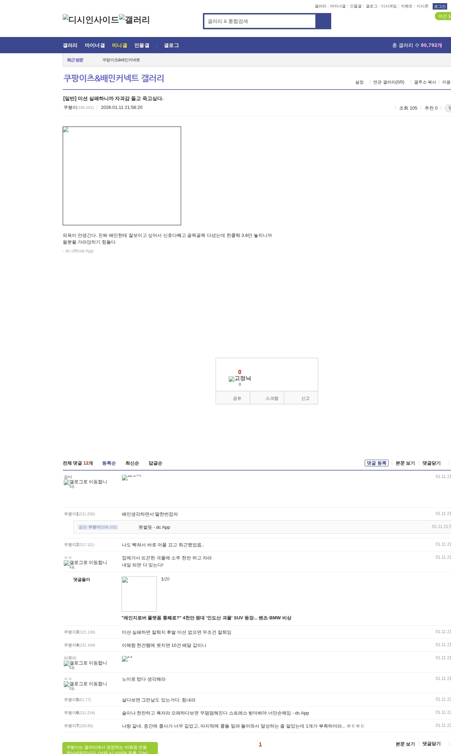
Task: Click commenter 쿠붕이2(117.111)
Action: 79,545
